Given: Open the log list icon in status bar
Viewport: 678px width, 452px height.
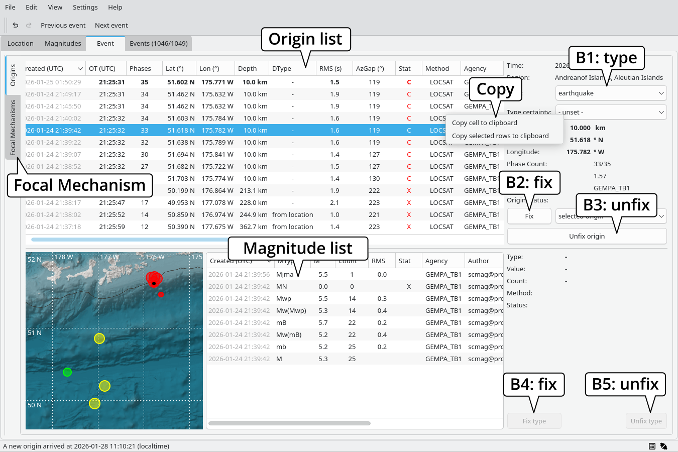Looking at the screenshot, I should (652, 446).
